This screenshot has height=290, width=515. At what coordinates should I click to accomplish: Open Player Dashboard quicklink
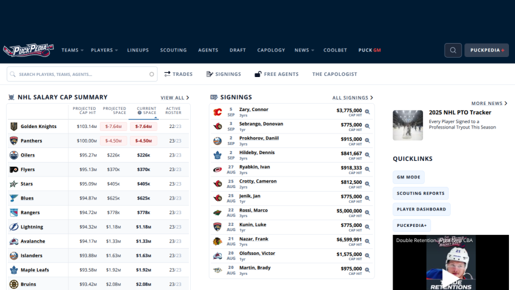422,209
